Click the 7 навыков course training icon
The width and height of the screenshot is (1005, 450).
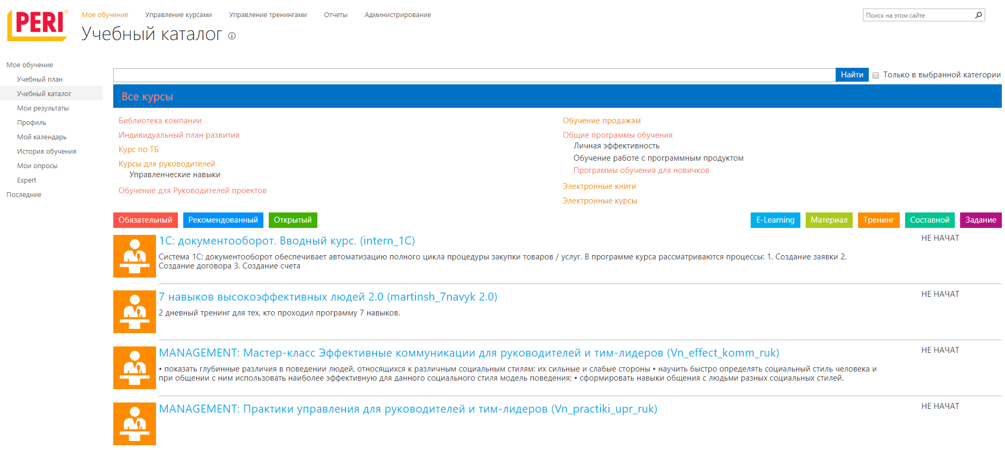(x=135, y=312)
